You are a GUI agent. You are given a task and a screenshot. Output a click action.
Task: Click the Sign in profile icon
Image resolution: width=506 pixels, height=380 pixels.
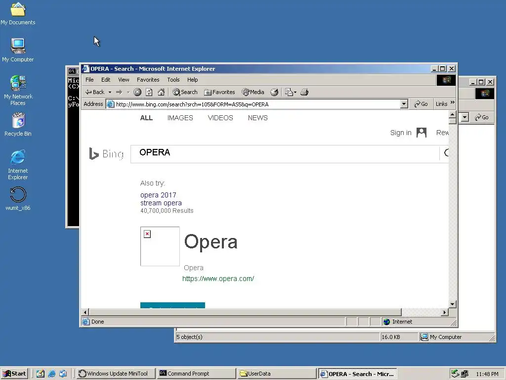(422, 133)
